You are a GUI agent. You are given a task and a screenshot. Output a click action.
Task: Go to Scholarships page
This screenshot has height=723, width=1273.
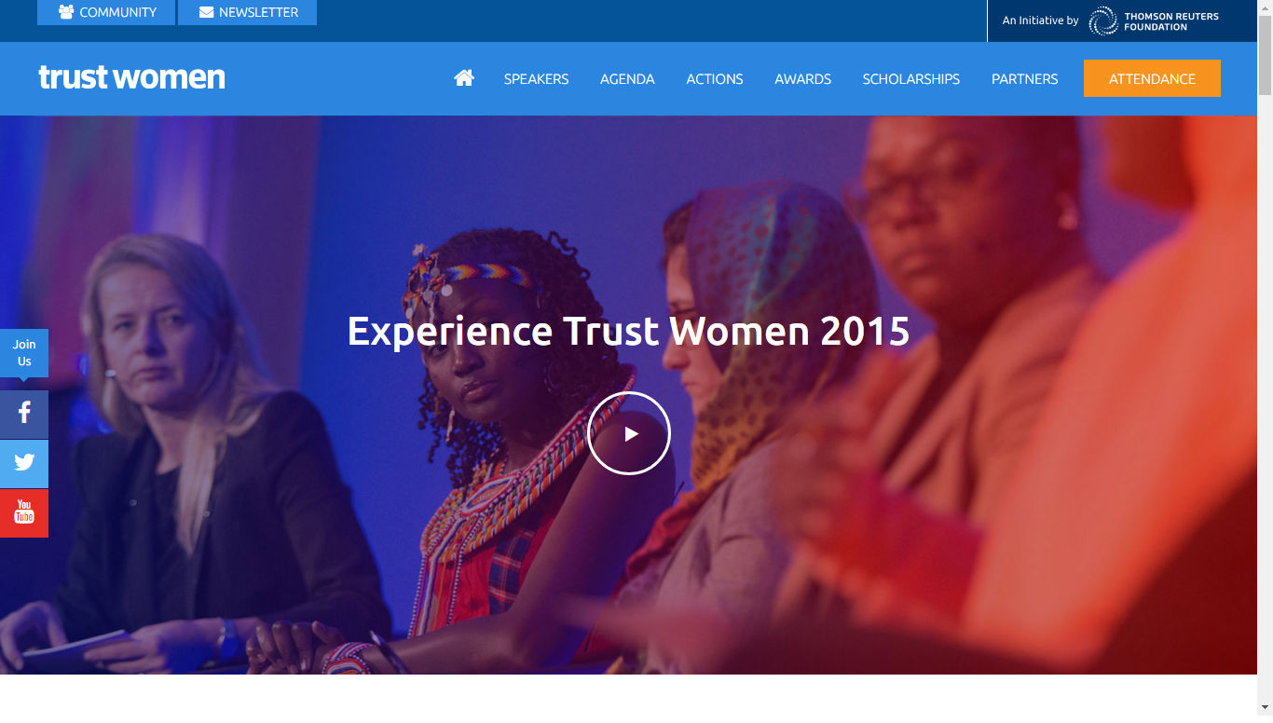click(911, 79)
